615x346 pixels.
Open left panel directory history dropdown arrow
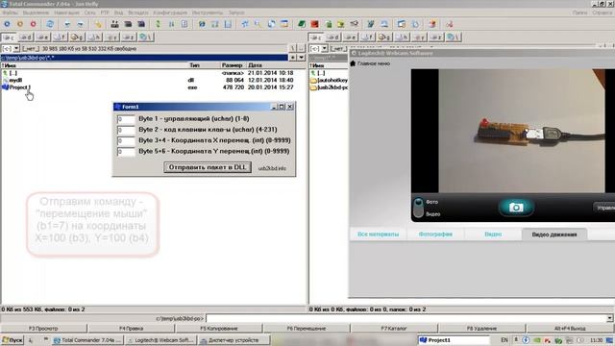click(x=301, y=58)
